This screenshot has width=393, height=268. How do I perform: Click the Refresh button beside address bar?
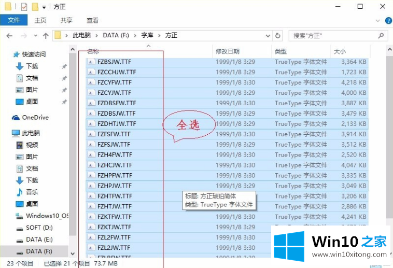coord(278,36)
